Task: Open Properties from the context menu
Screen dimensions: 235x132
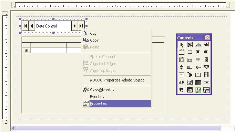Action: coord(117,103)
